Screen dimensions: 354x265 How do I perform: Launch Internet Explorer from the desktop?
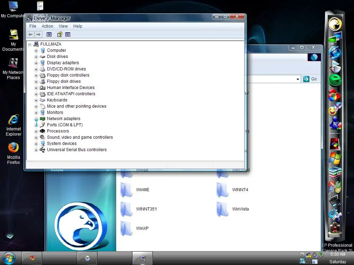13,125
